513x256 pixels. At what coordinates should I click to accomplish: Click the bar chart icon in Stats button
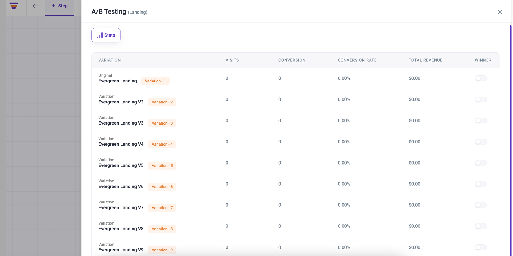100,35
